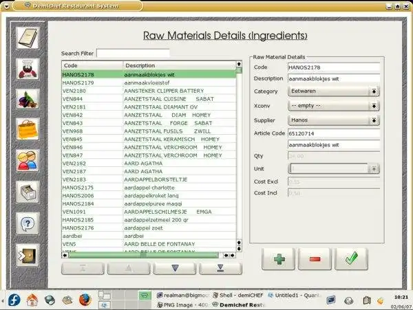The image size is (413, 310).
Task: Switch to realman@bigmoo terminal taskbar window
Action: pos(183,296)
